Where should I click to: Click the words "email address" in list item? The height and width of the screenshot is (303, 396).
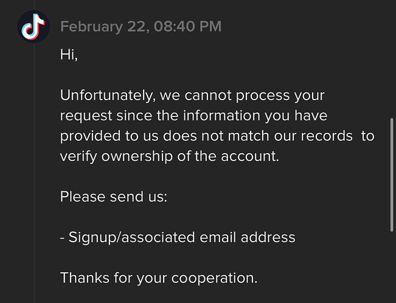tap(247, 237)
